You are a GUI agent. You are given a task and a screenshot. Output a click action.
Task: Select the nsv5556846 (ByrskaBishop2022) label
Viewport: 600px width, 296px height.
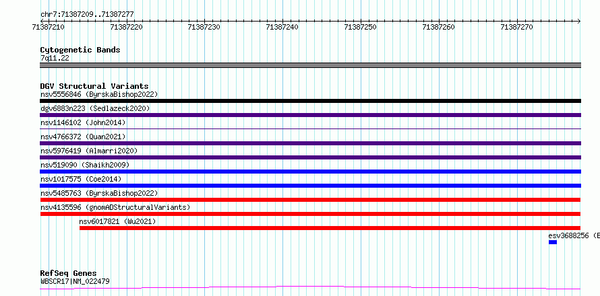(99, 94)
